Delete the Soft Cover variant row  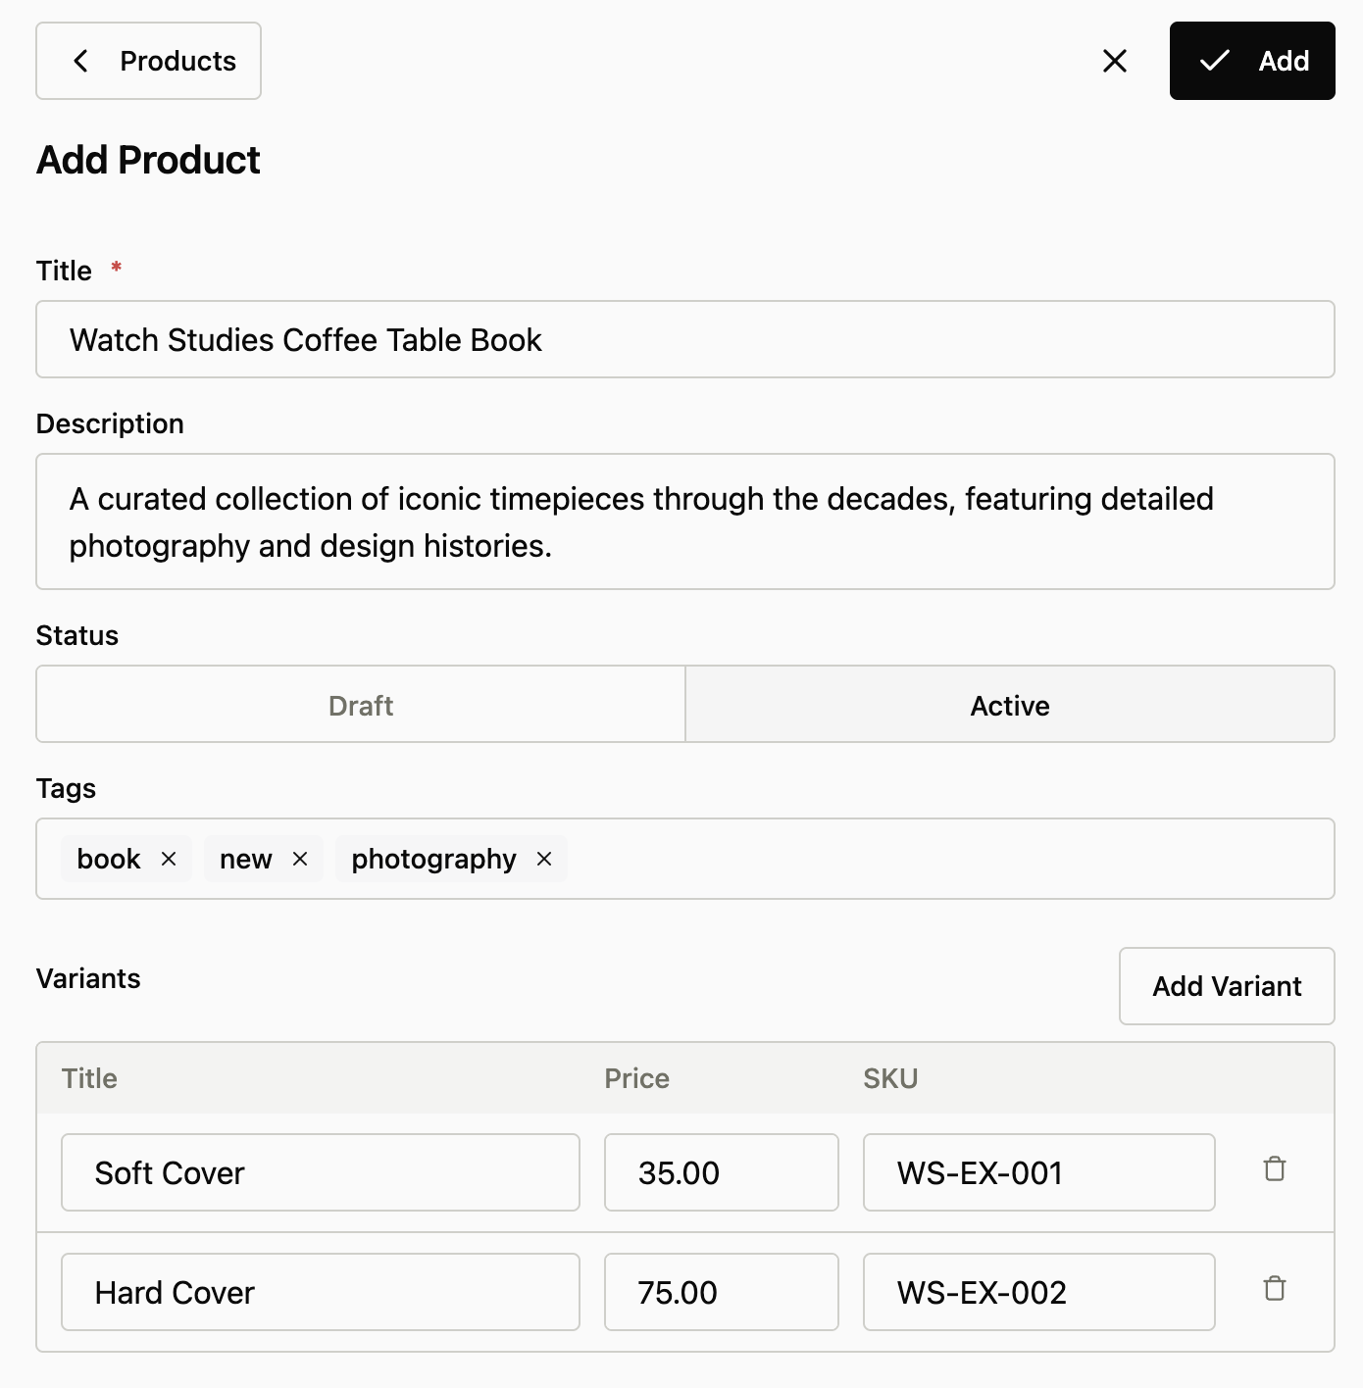(x=1274, y=1169)
